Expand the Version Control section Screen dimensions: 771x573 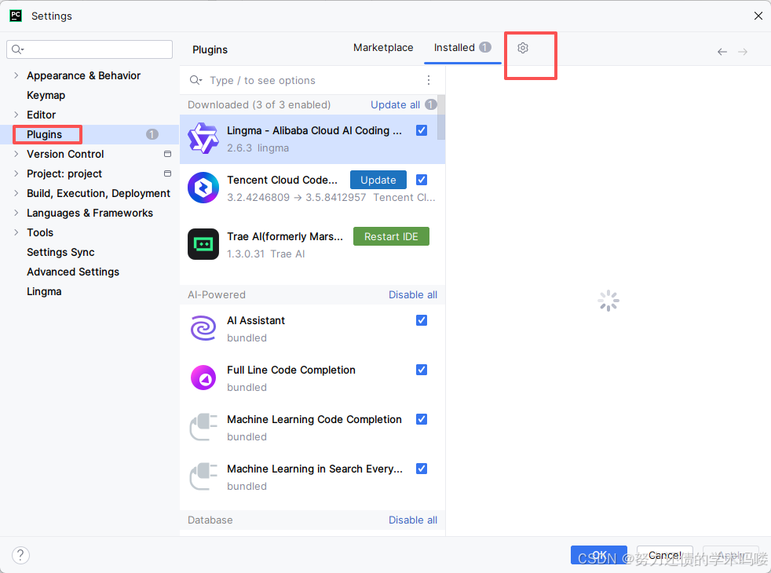click(16, 154)
